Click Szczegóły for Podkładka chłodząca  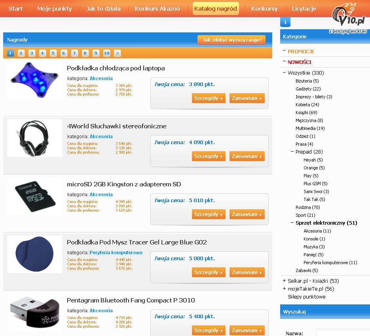point(209,98)
